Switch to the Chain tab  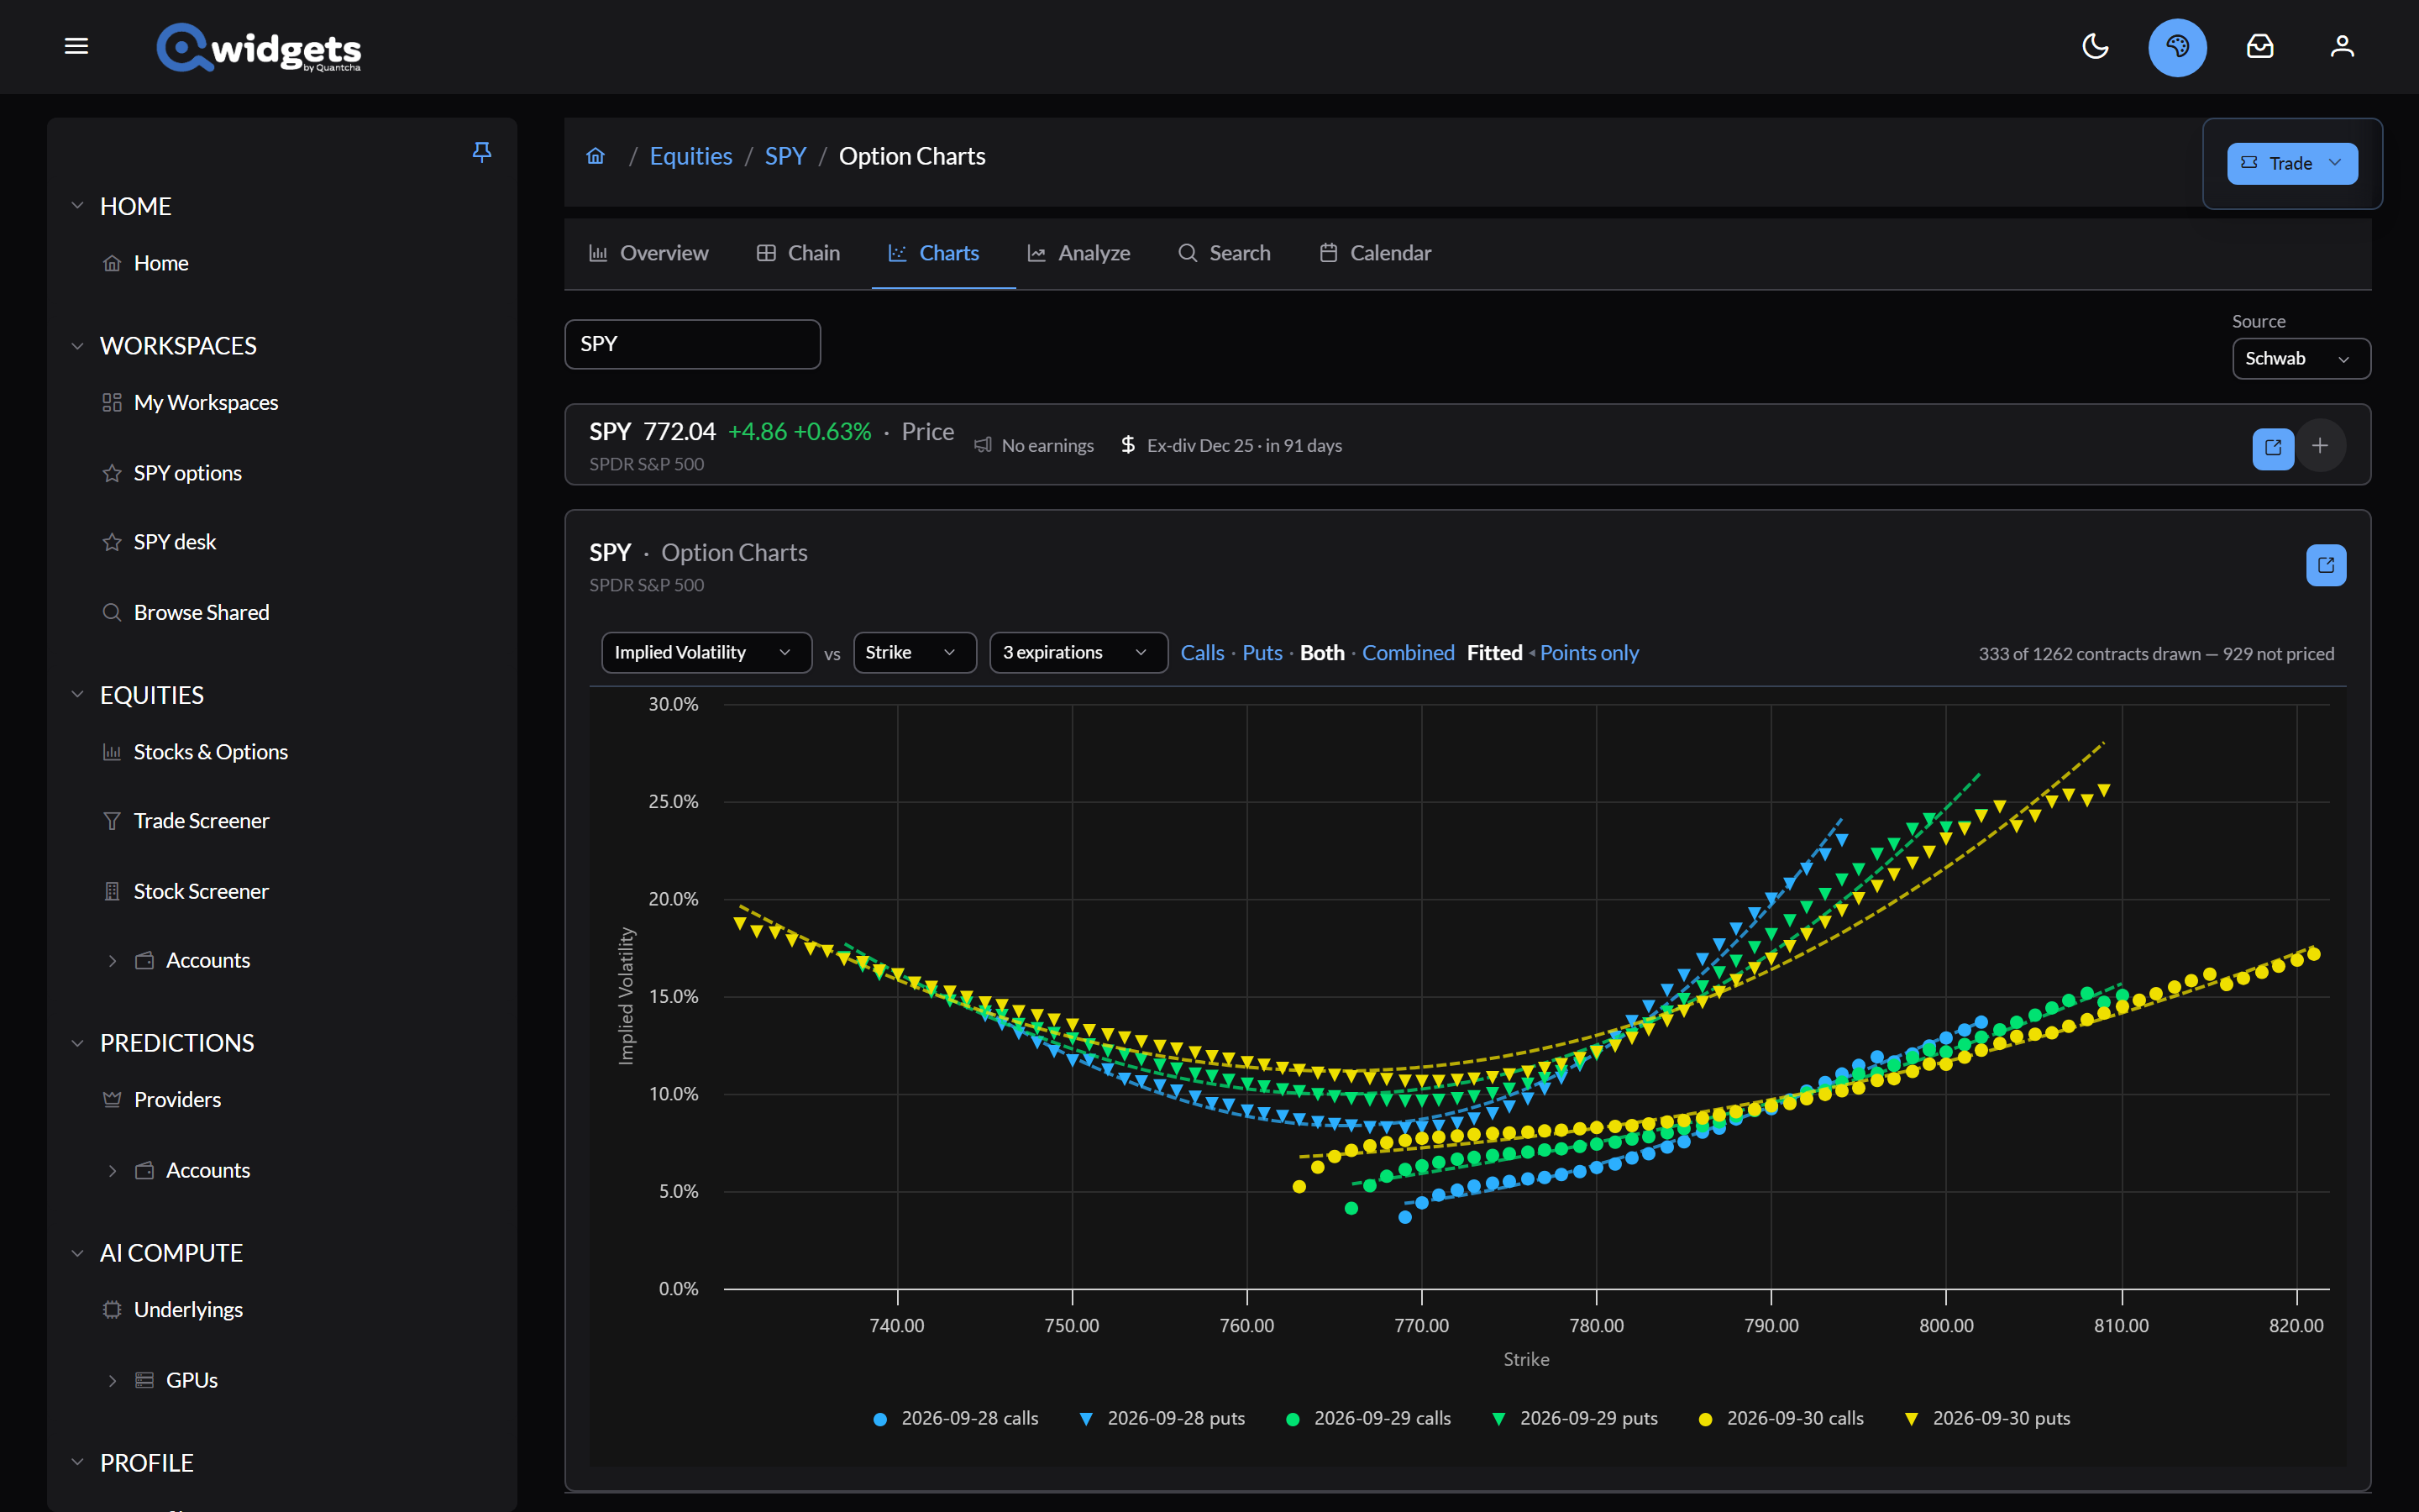(x=798, y=253)
